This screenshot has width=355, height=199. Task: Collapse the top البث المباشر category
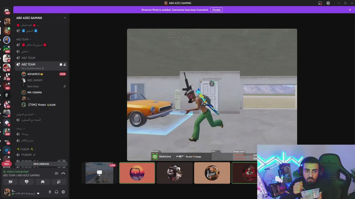click(x=27, y=25)
